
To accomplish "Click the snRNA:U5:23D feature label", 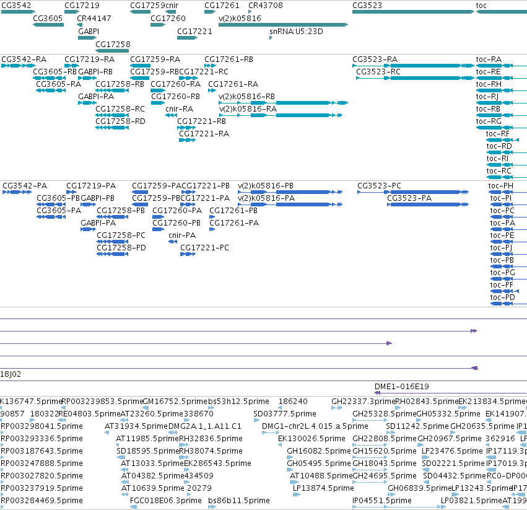I will [x=296, y=32].
